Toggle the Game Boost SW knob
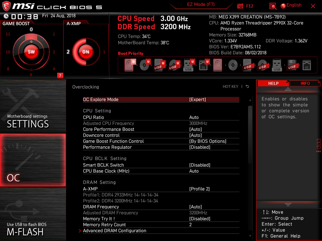322x241 pixels. (x=31, y=52)
